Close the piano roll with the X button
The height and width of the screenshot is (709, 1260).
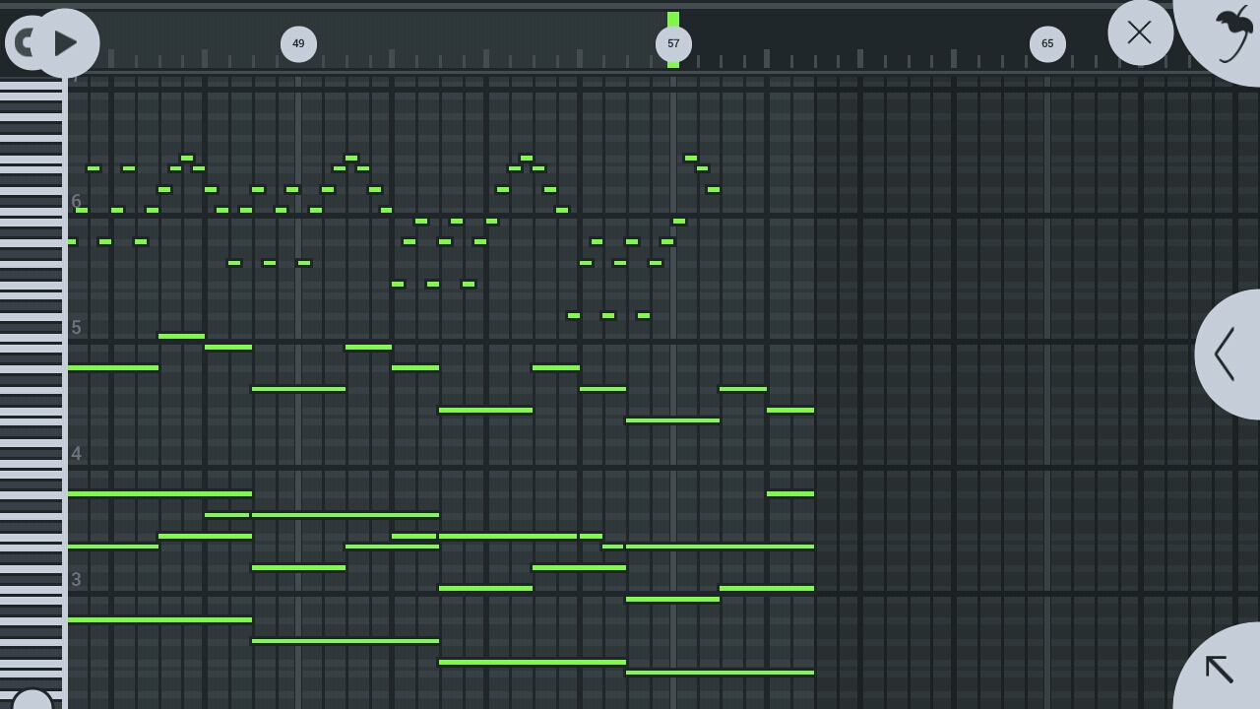[x=1140, y=32]
